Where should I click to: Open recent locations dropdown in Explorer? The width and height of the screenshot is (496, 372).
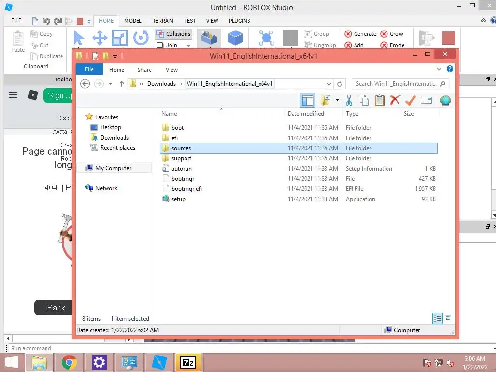(x=110, y=84)
